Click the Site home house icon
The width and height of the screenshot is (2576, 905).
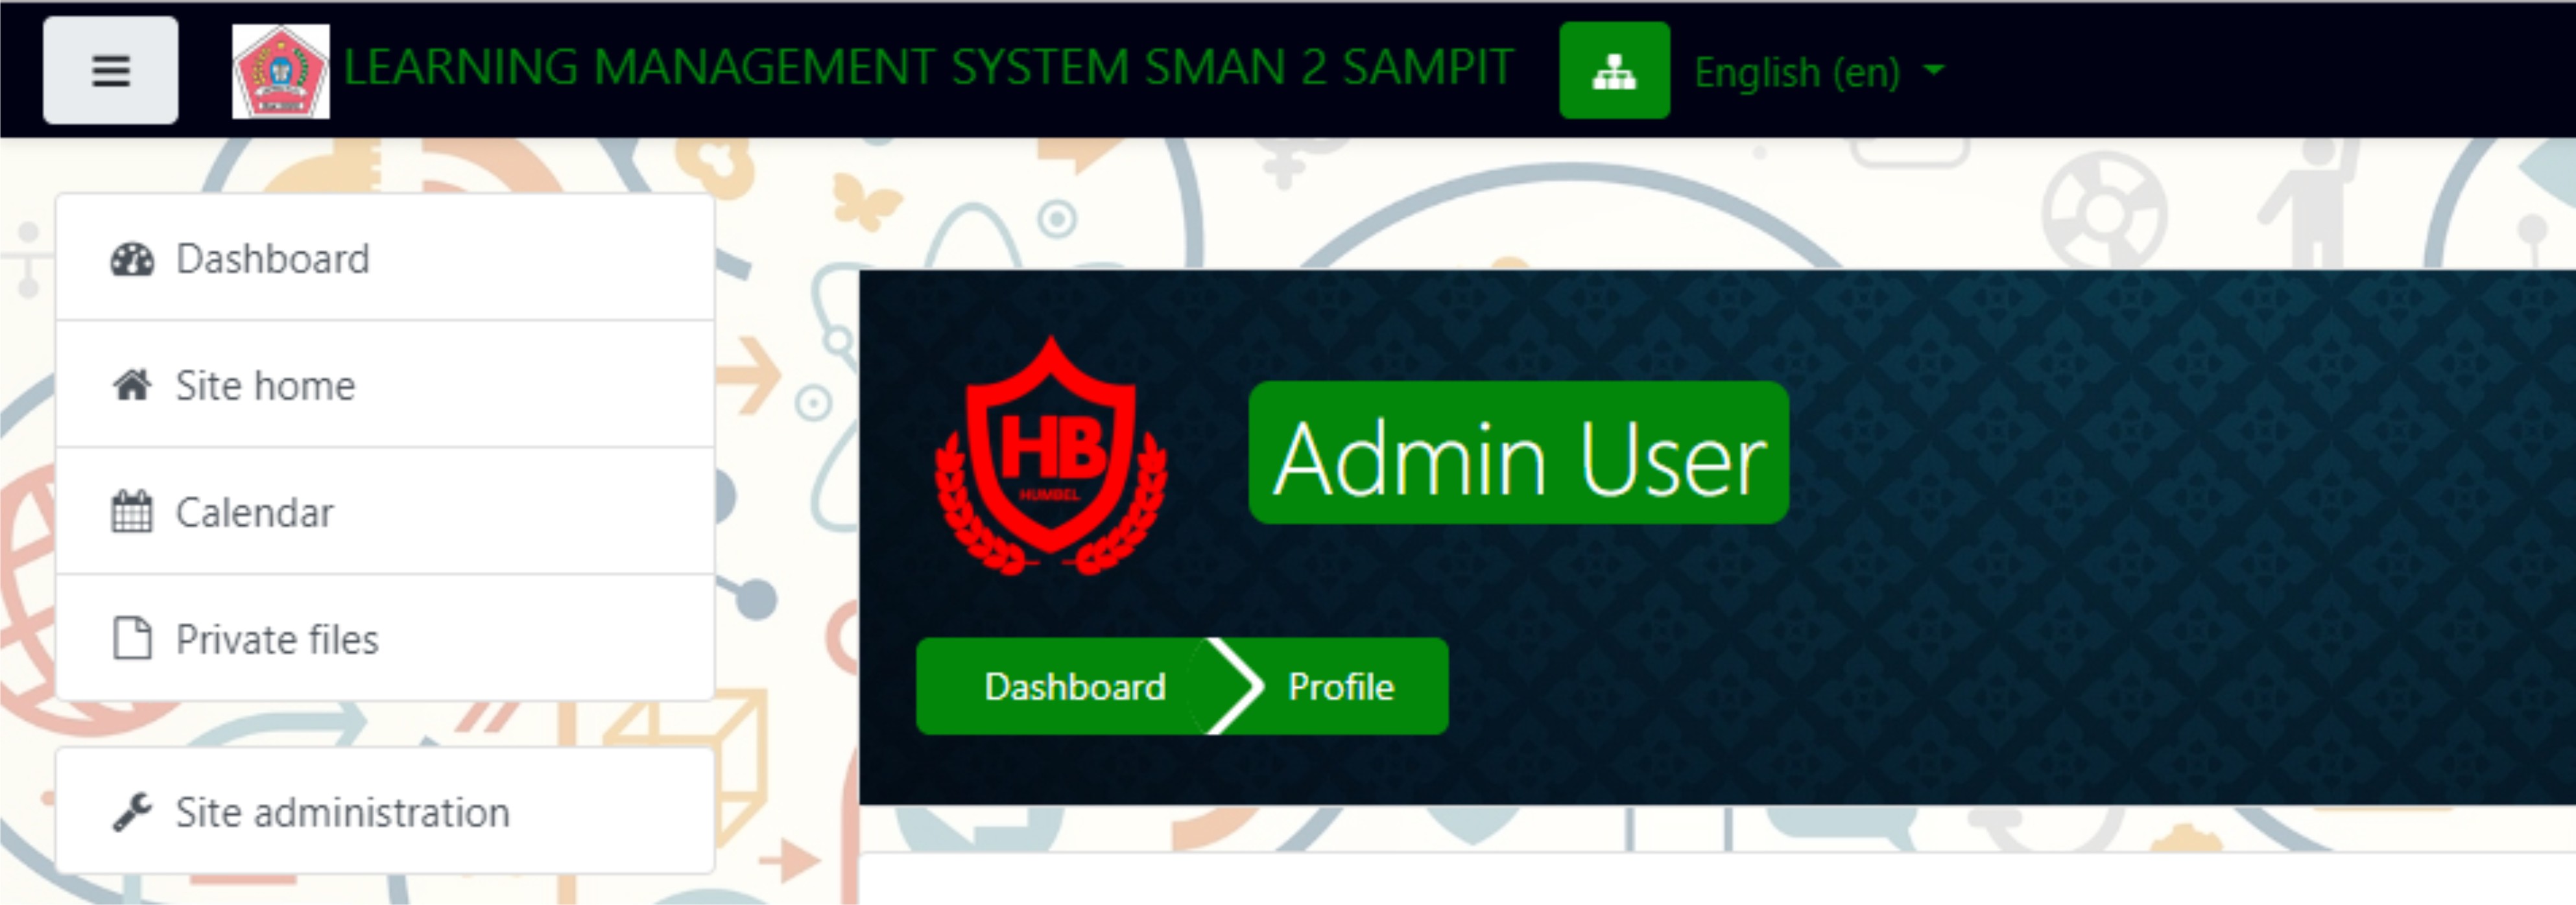[132, 385]
